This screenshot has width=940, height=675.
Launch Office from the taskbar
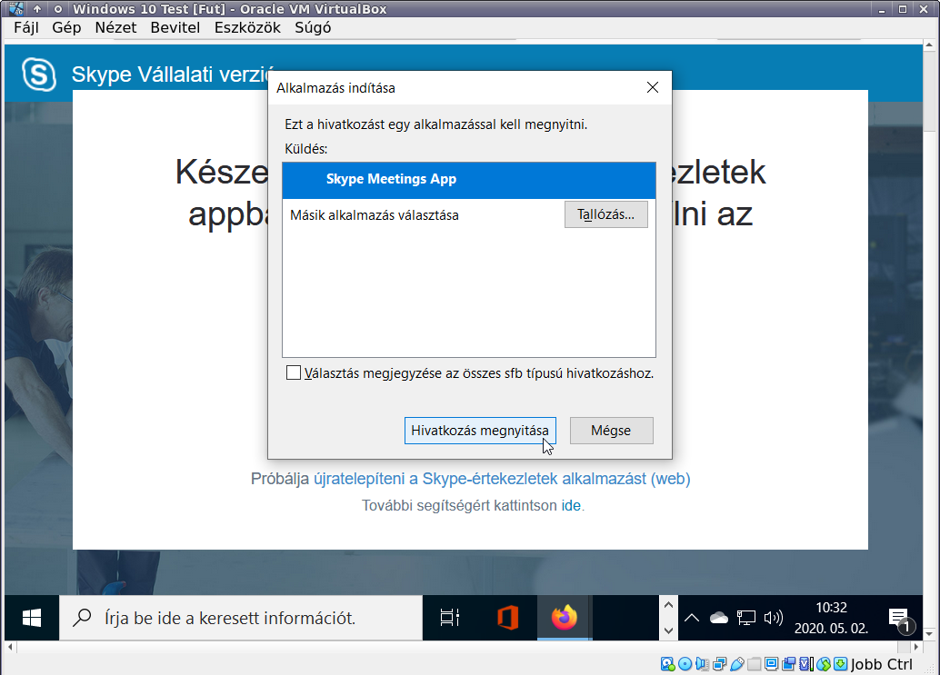point(508,618)
